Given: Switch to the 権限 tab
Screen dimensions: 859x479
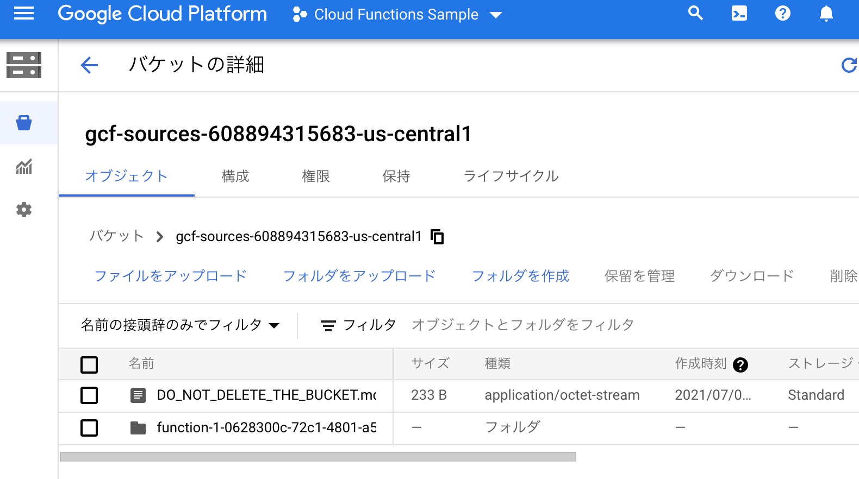Looking at the screenshot, I should pyautogui.click(x=316, y=176).
